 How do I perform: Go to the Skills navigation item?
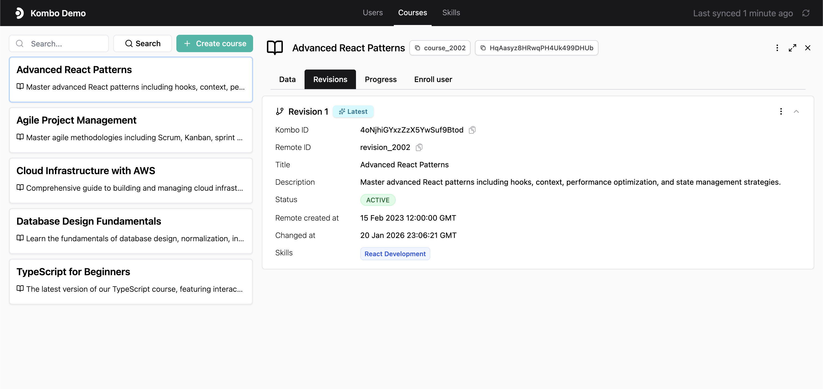tap(451, 13)
